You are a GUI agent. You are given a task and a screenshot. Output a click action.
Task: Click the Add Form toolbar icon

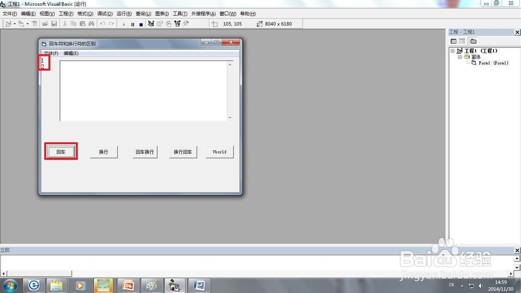21,23
